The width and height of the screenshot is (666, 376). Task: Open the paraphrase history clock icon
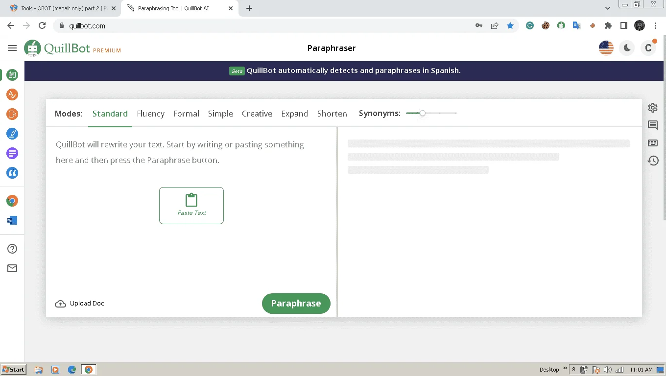[x=653, y=161]
